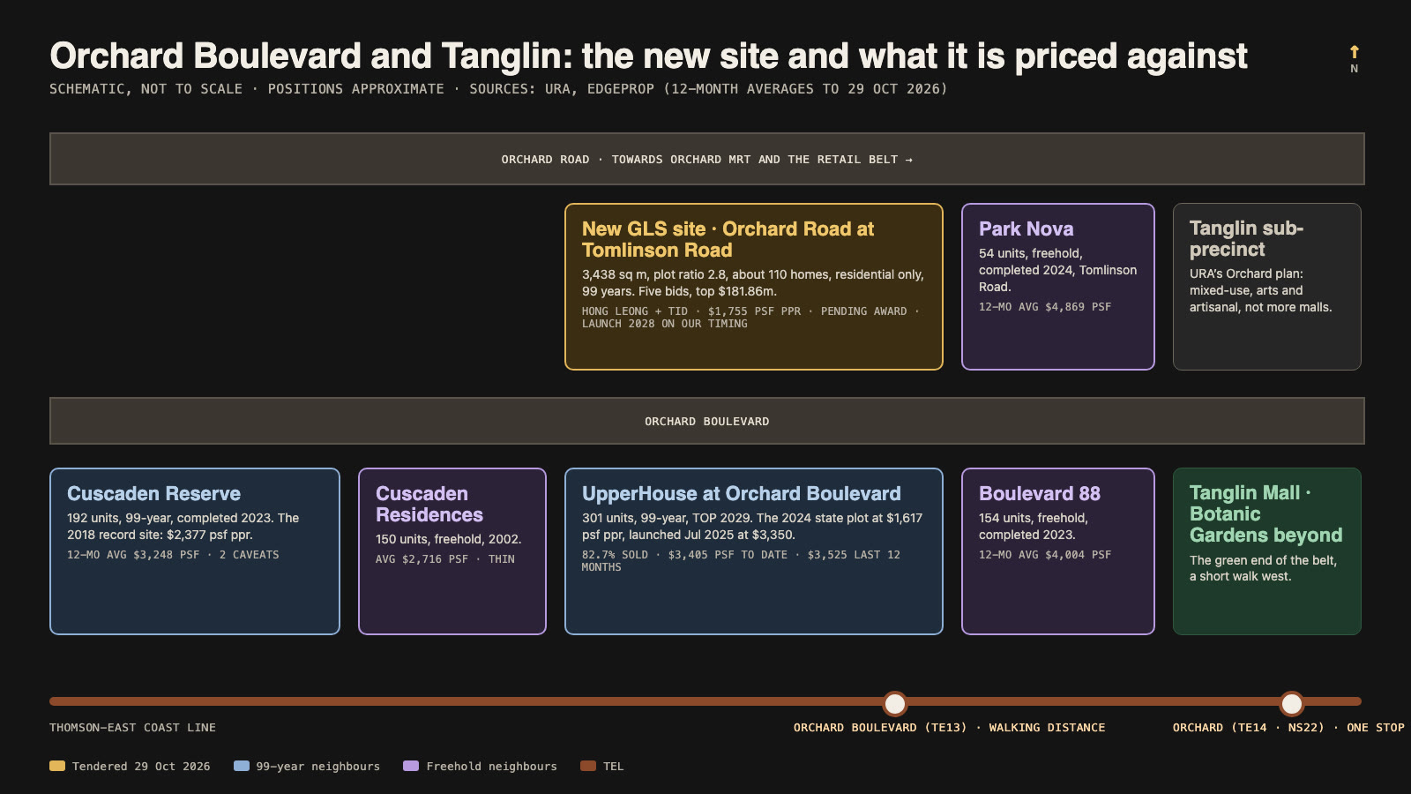Click the Orchard Boulevard TE13 station marker
This screenshot has width=1411, height=794.
(x=895, y=703)
